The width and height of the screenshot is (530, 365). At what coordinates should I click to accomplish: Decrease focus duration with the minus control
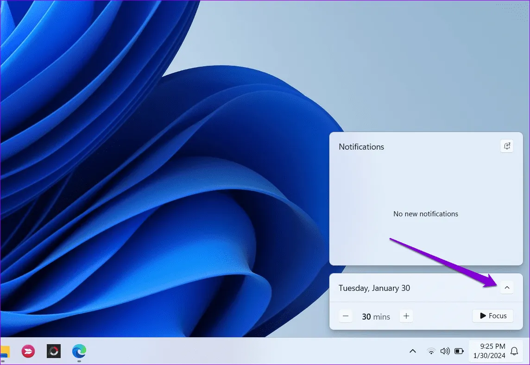346,315
